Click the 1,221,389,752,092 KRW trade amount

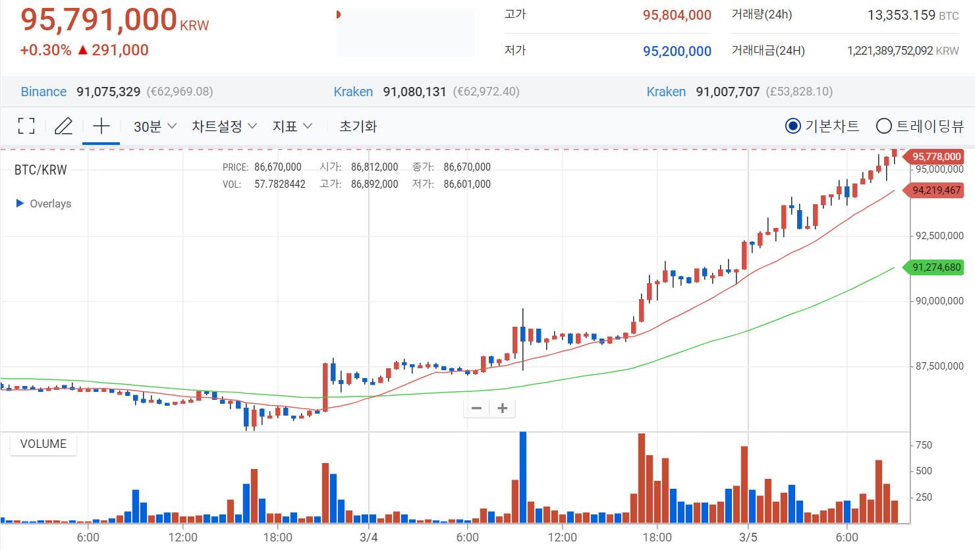click(903, 51)
